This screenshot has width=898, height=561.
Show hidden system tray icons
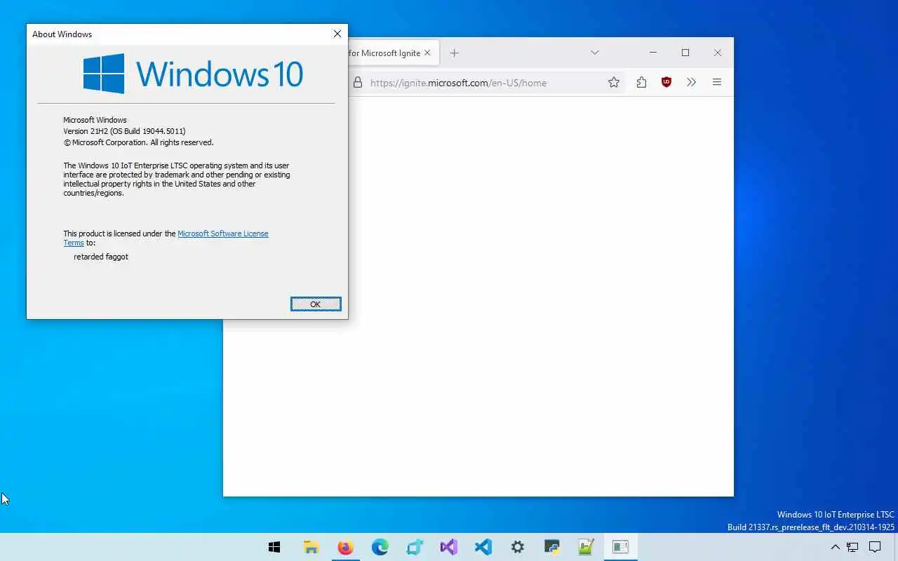835,547
